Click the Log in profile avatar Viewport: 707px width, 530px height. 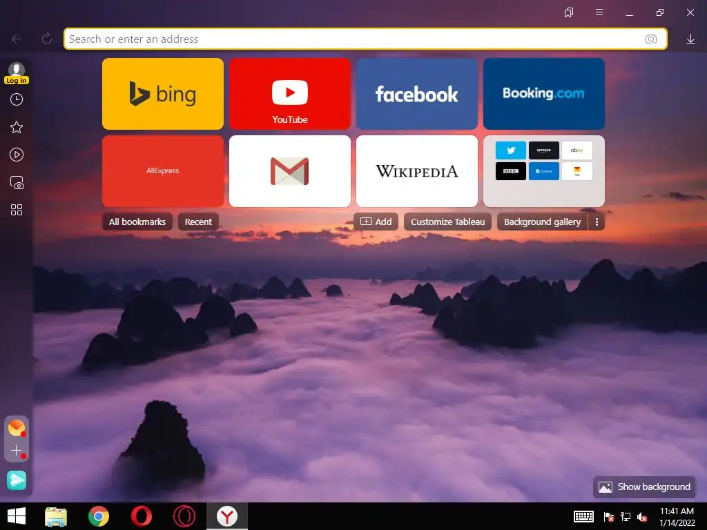(17, 73)
